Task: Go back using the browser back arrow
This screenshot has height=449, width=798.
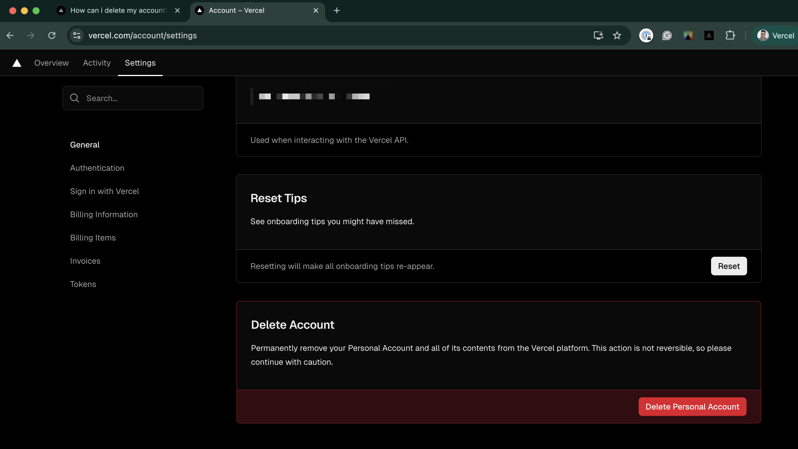Action: [x=10, y=36]
